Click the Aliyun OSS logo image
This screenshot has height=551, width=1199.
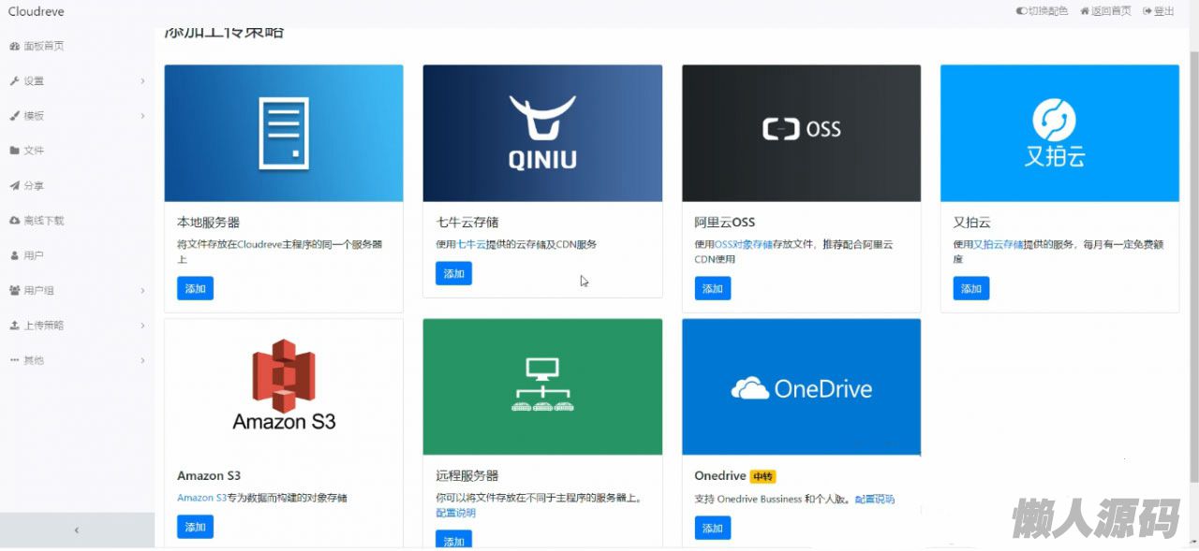802,133
